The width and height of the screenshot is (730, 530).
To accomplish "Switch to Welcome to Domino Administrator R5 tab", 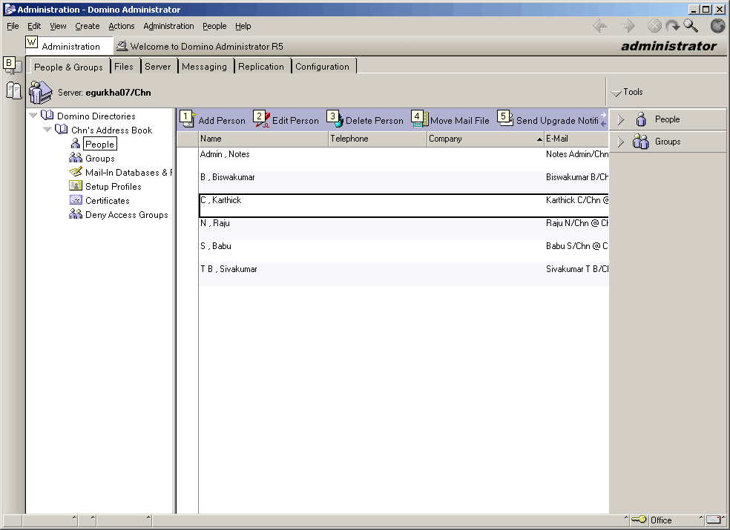I will pos(200,46).
